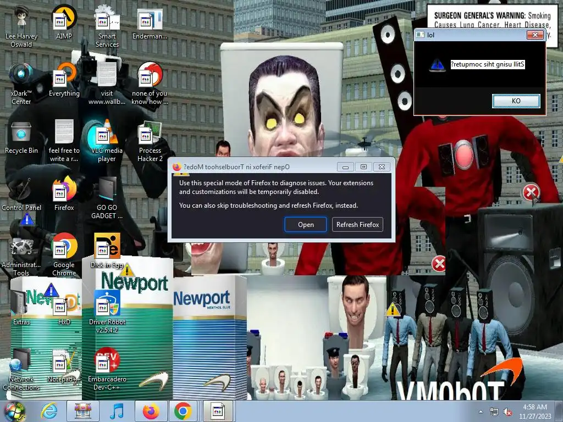
Task: Click the KO button in lol dialog
Action: click(x=516, y=101)
